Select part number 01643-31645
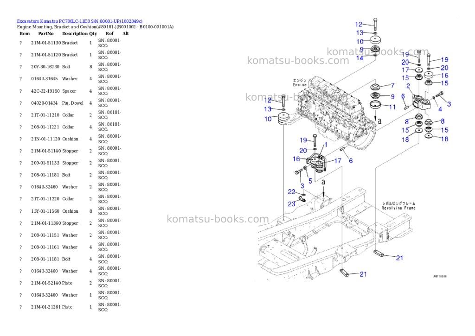The width and height of the screenshot is (475, 336). (x=44, y=79)
